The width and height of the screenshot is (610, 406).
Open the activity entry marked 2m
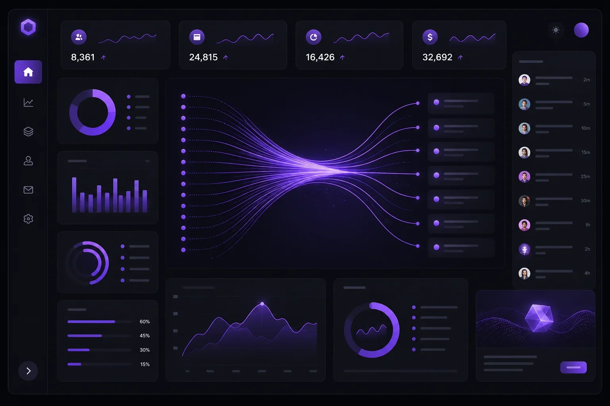click(554, 80)
